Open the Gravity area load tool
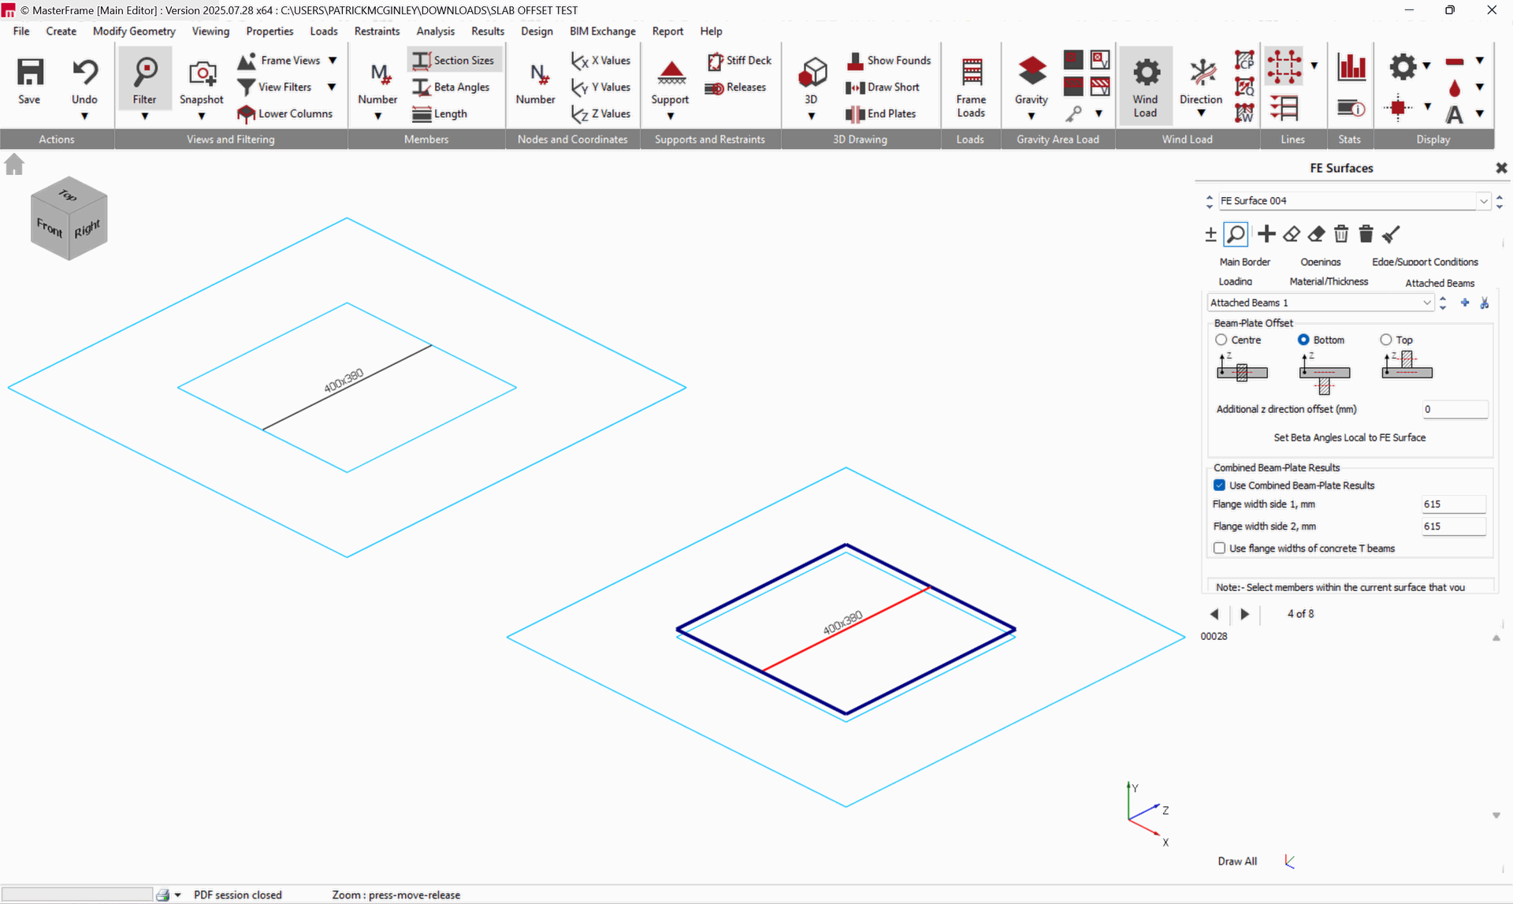The width and height of the screenshot is (1513, 904). 1031,73
